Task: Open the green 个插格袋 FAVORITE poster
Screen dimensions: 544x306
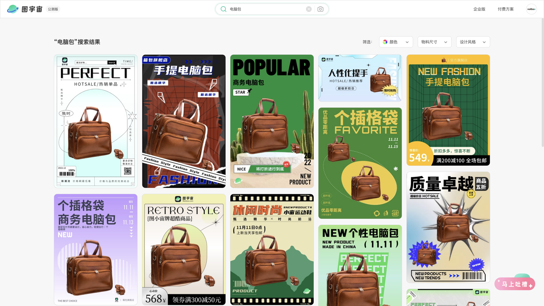Action: [x=360, y=163]
